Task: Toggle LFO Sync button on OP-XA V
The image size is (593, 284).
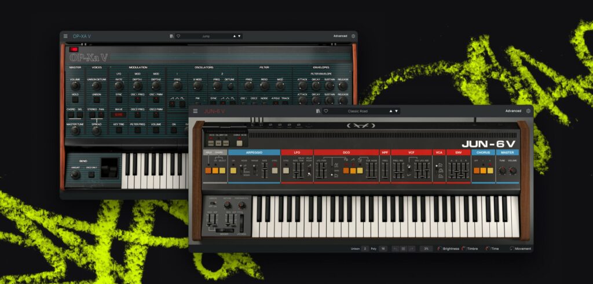Action: (x=119, y=99)
